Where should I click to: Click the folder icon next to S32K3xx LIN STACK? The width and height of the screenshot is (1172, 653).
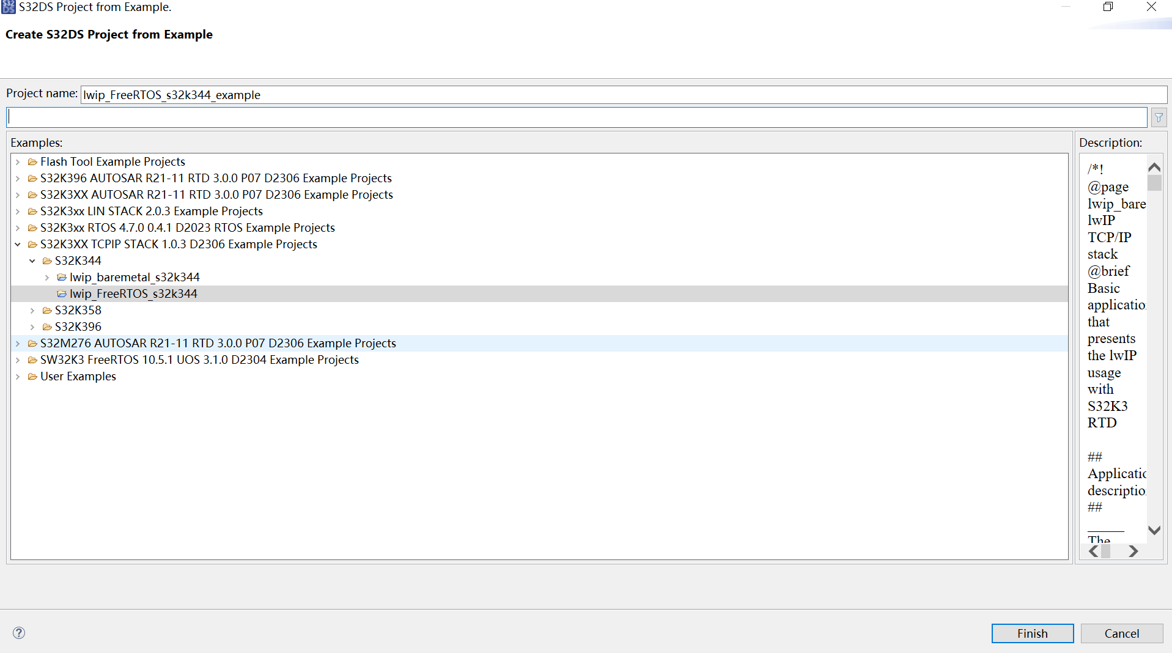tap(32, 211)
